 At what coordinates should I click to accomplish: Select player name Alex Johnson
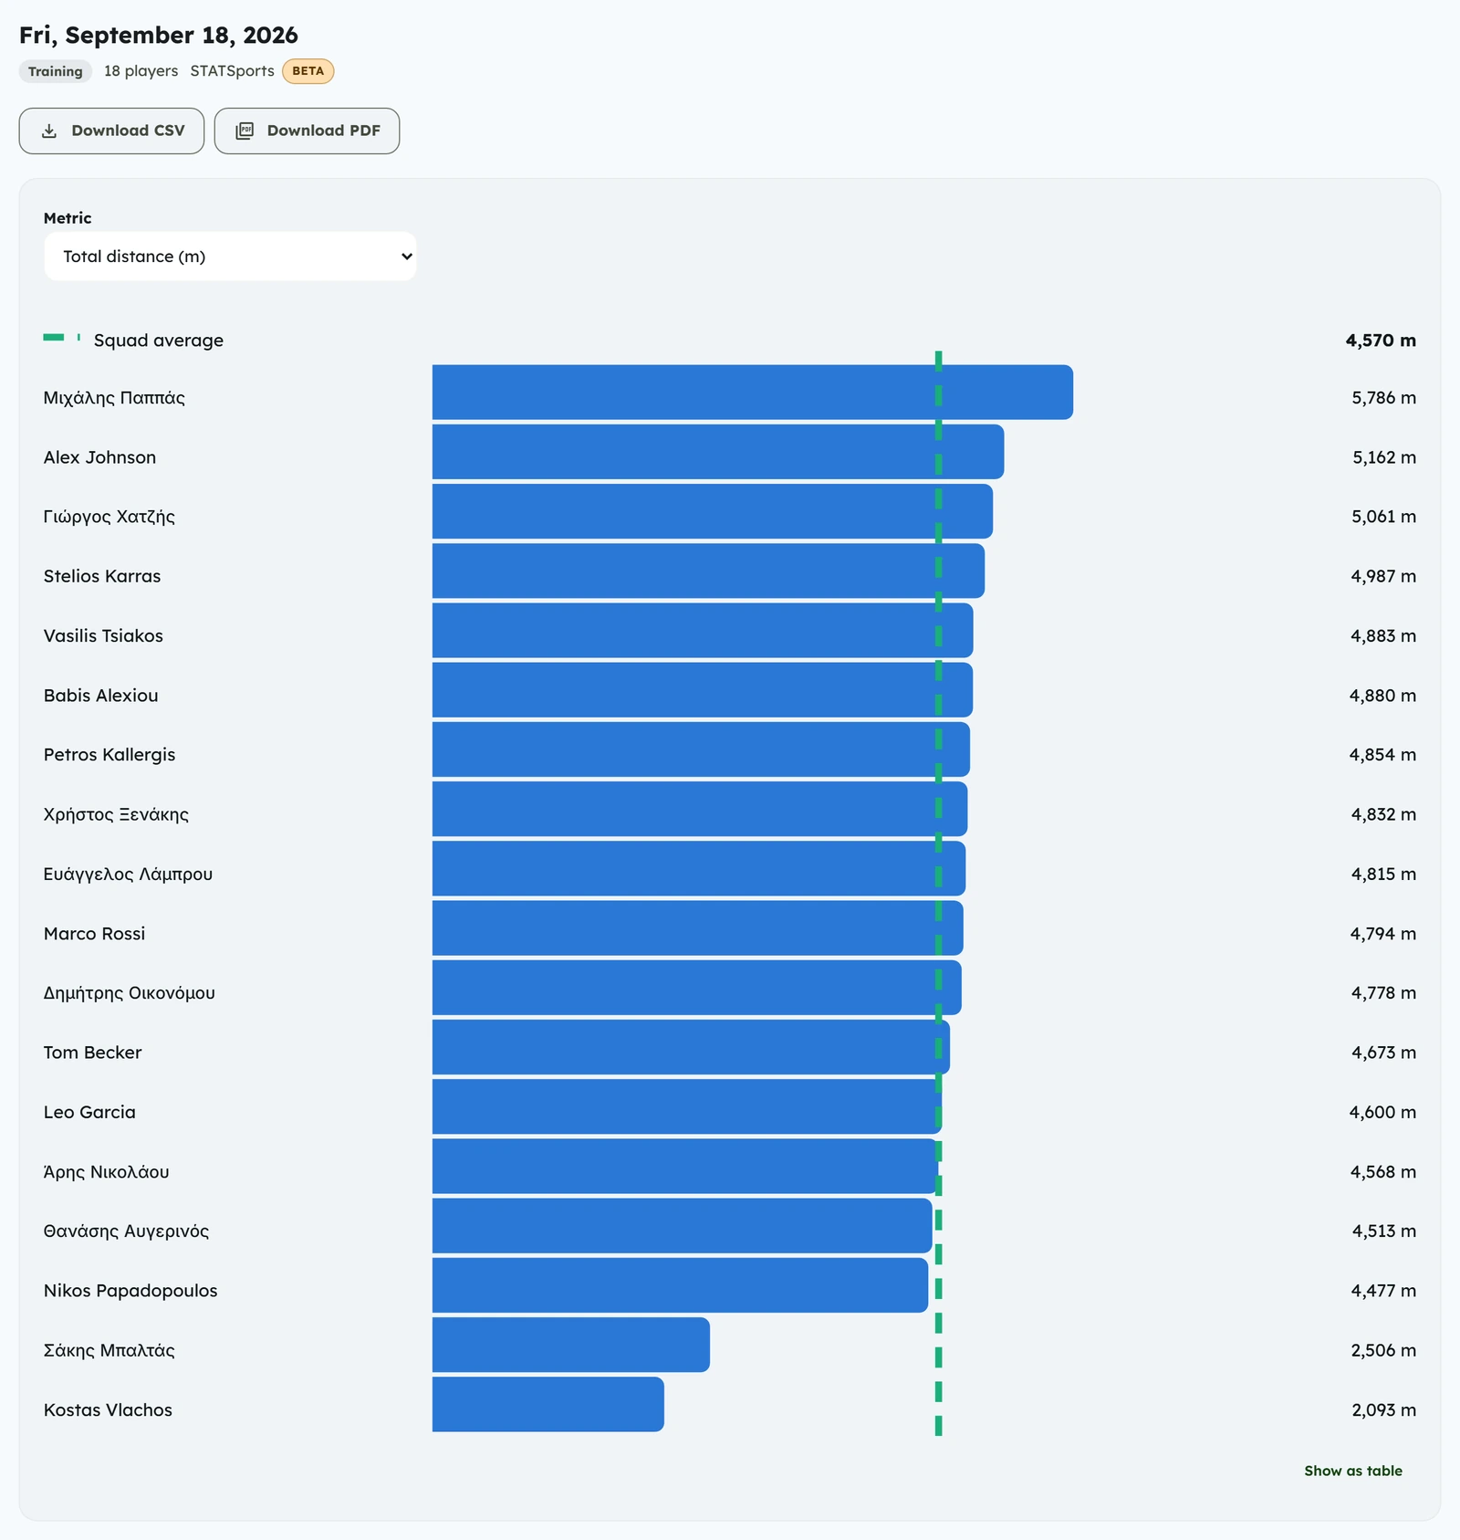coord(99,457)
